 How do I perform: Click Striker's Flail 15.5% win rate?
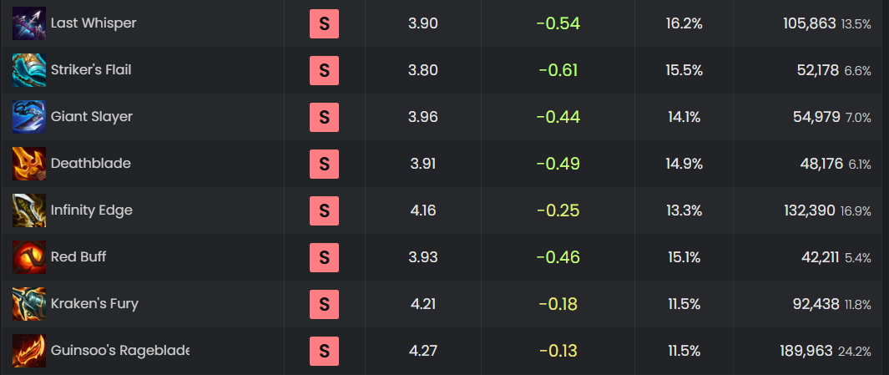[x=684, y=70]
